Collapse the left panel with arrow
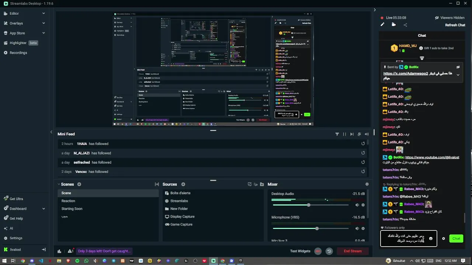 tap(51, 132)
